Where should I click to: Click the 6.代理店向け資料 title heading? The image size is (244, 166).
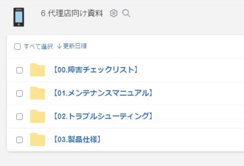(72, 13)
